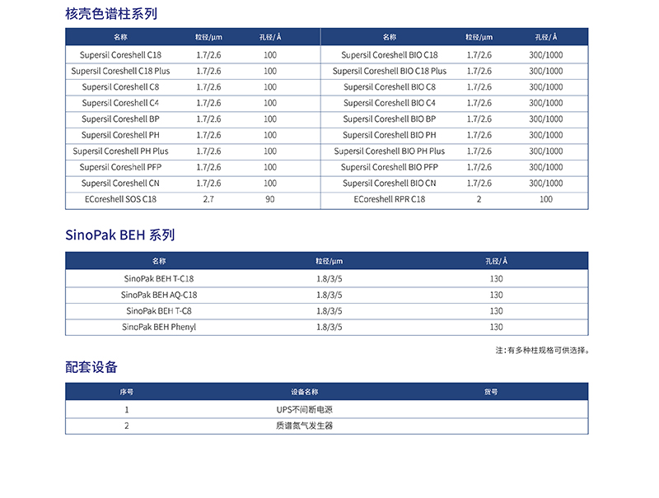Click the Supersil Coreshell PH Plus product name

[120, 151]
